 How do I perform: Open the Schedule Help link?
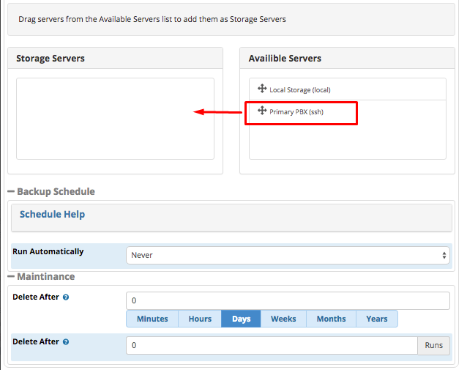[x=52, y=215]
